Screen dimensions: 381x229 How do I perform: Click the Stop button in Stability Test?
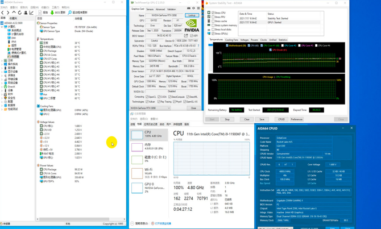pos(227,119)
